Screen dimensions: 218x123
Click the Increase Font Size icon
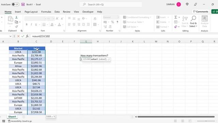(57, 18)
